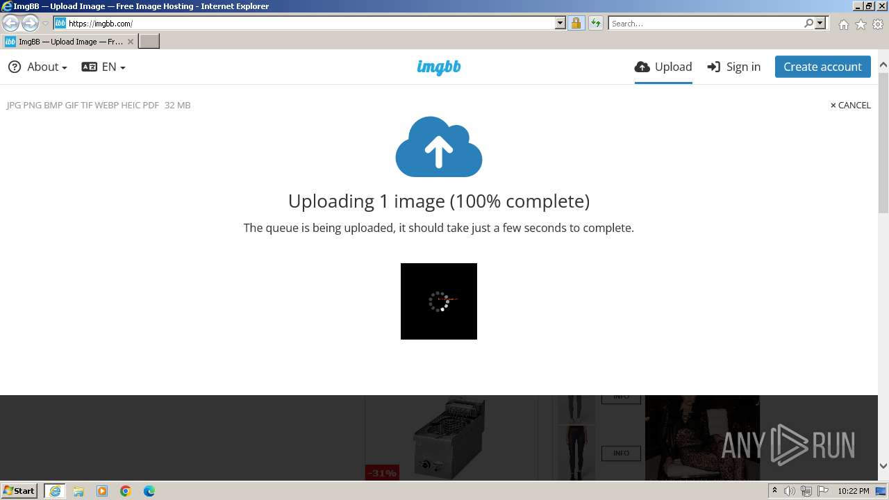Click the lower INFO button in ad
This screenshot has height=500, width=889.
[x=621, y=453]
